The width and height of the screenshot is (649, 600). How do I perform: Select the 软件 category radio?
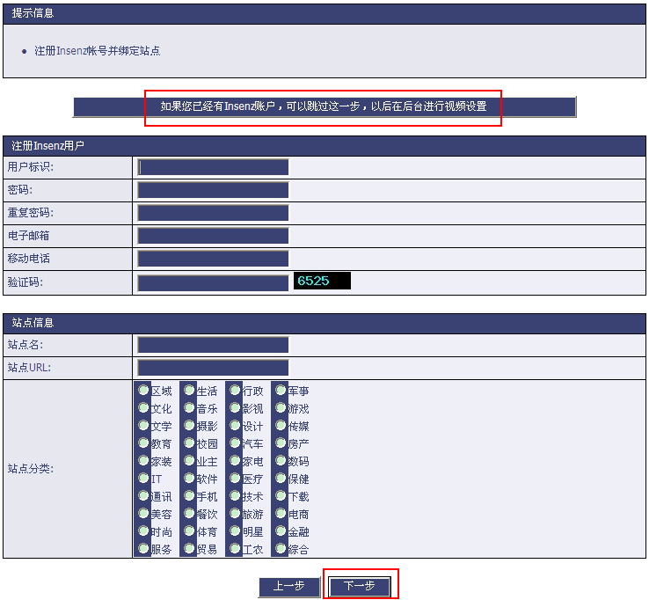[189, 479]
